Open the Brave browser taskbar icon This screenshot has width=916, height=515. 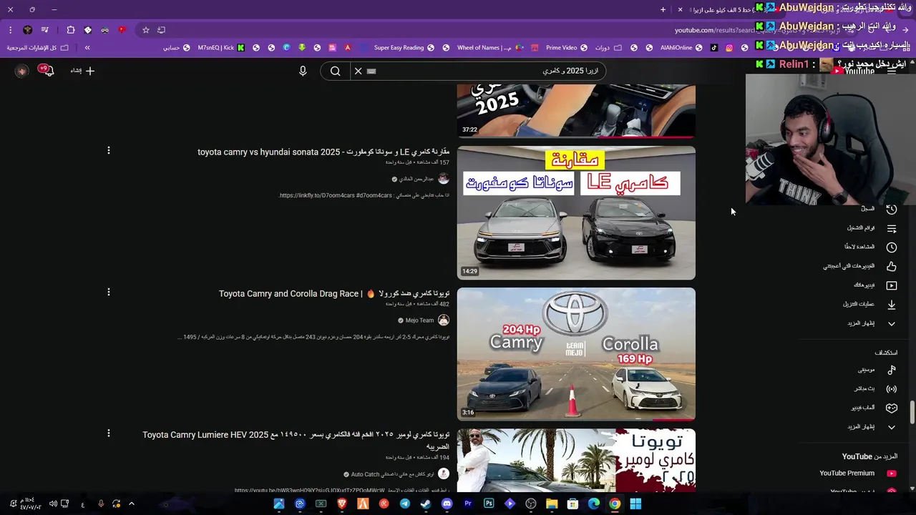click(x=341, y=504)
